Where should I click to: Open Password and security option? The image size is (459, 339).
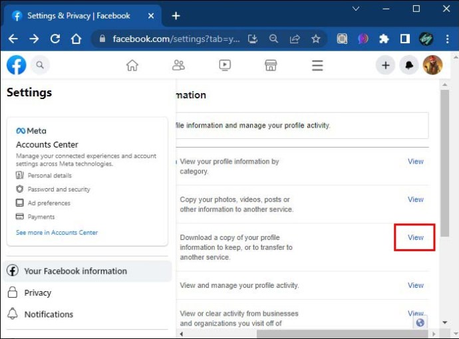(x=59, y=189)
